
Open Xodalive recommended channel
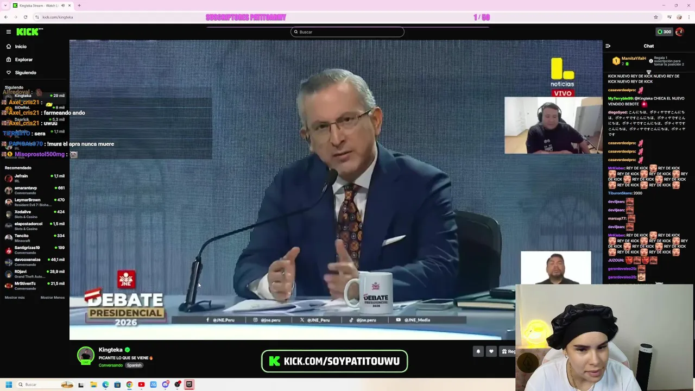pos(35,214)
